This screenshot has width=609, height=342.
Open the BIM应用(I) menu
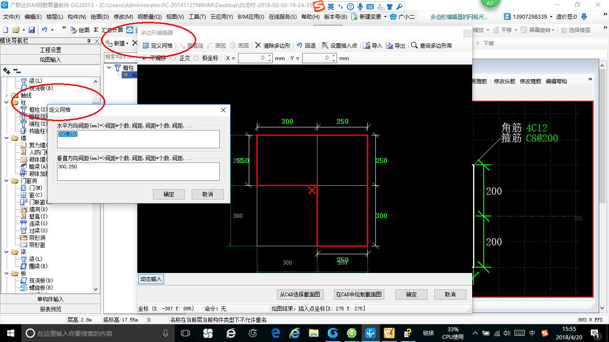[251, 16]
